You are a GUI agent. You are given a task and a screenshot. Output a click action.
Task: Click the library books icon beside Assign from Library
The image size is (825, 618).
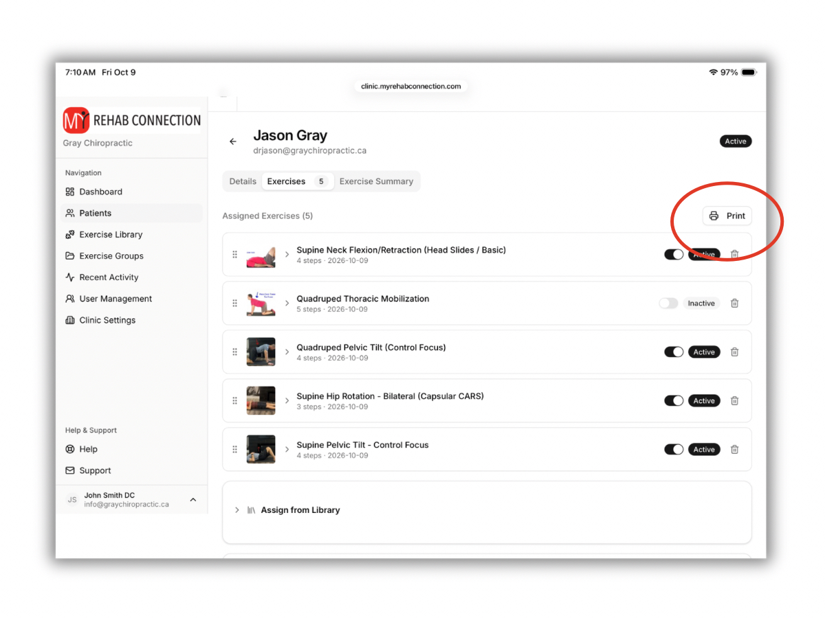(251, 510)
